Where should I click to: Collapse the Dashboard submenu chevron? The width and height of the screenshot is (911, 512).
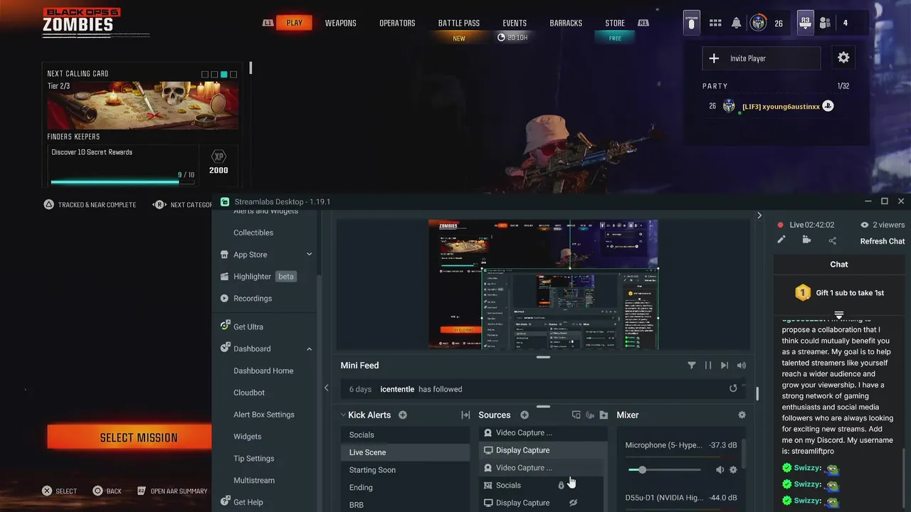click(309, 349)
